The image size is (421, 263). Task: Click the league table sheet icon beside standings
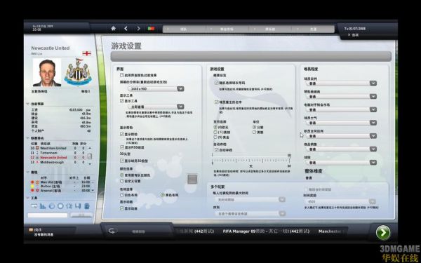[x=90, y=156]
